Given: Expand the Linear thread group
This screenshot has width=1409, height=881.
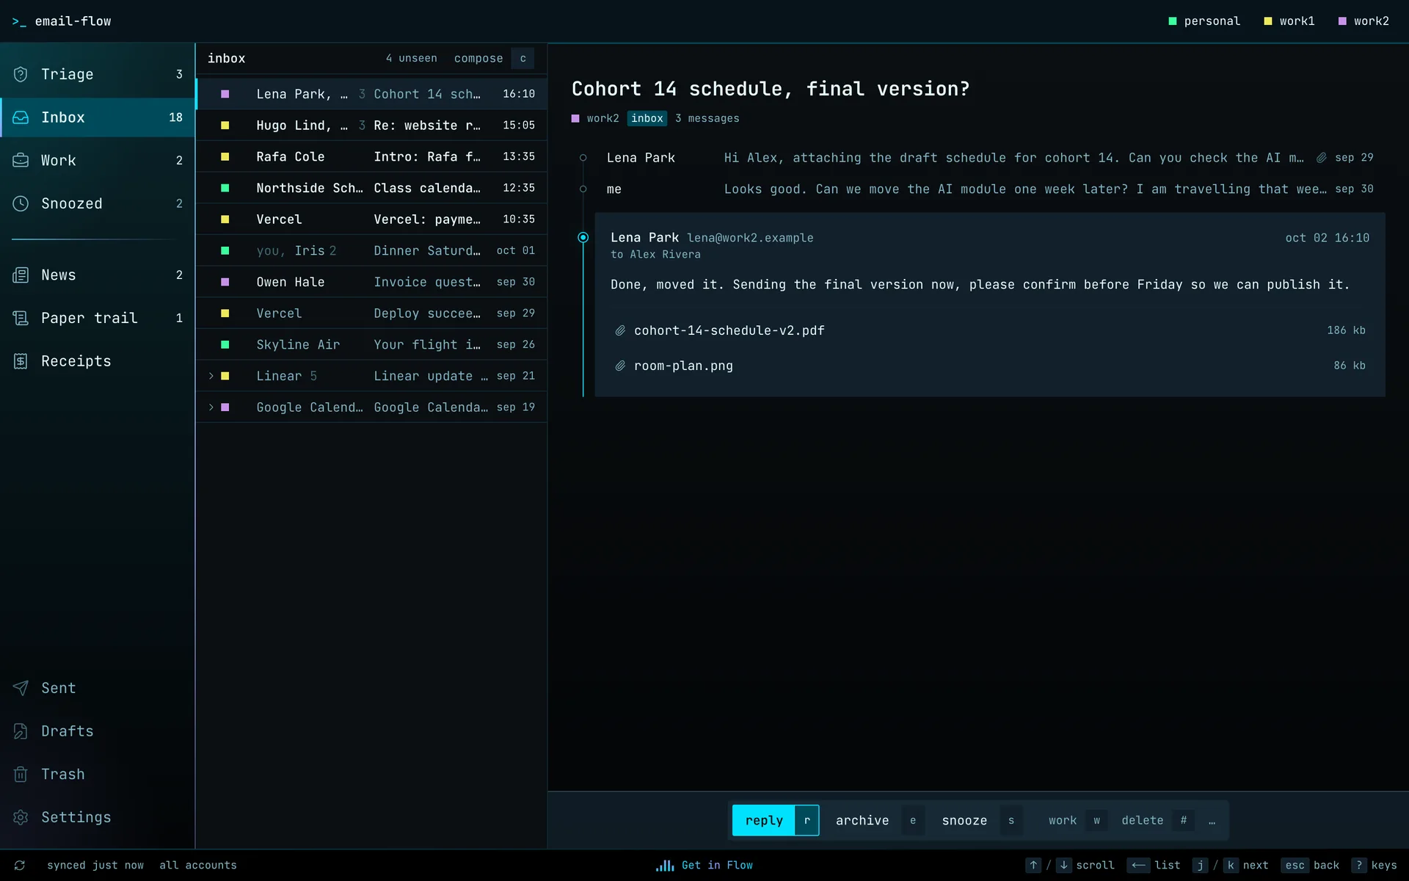Looking at the screenshot, I should [x=211, y=376].
